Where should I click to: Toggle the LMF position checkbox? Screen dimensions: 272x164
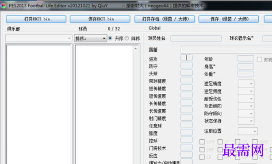point(202,149)
